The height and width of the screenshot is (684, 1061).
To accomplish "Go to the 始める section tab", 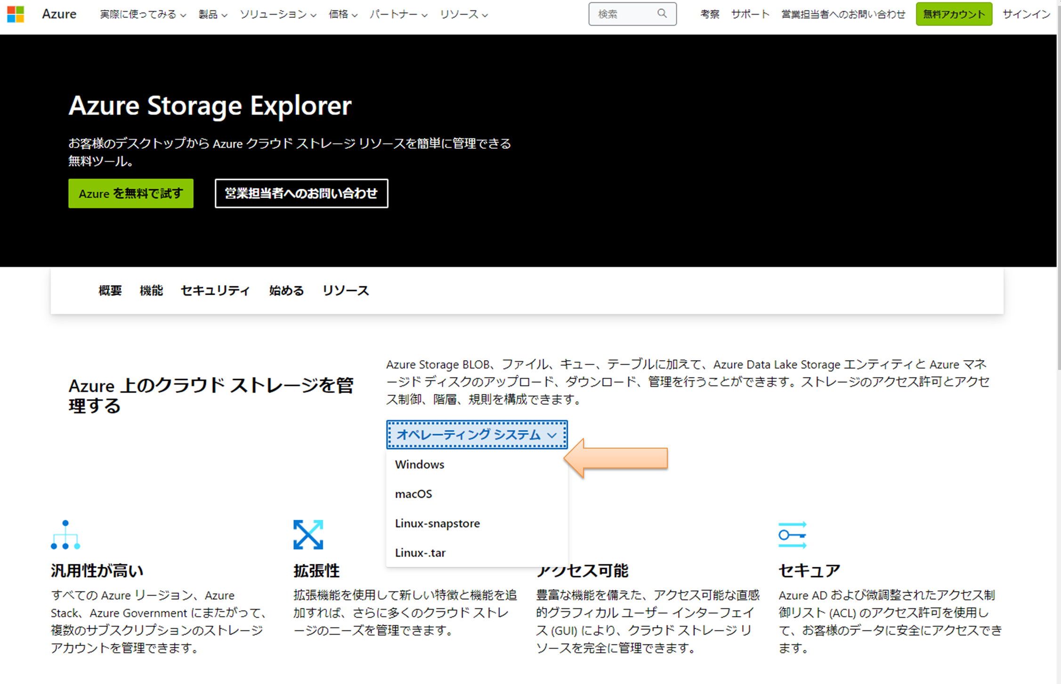I will 286,290.
